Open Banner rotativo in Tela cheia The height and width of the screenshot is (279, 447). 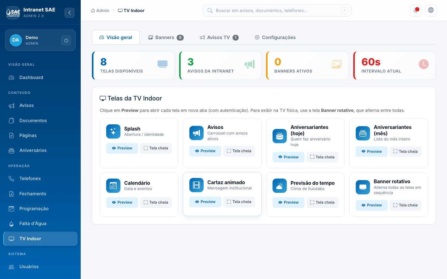tap(405, 205)
